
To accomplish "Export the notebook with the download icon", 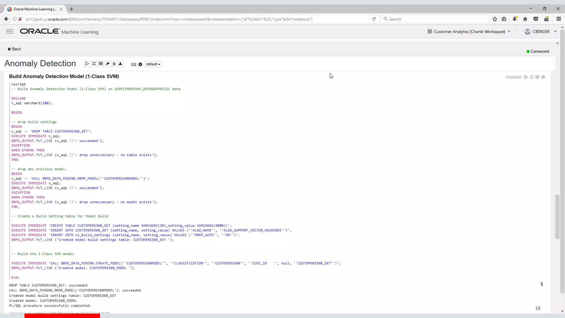I will [x=120, y=64].
